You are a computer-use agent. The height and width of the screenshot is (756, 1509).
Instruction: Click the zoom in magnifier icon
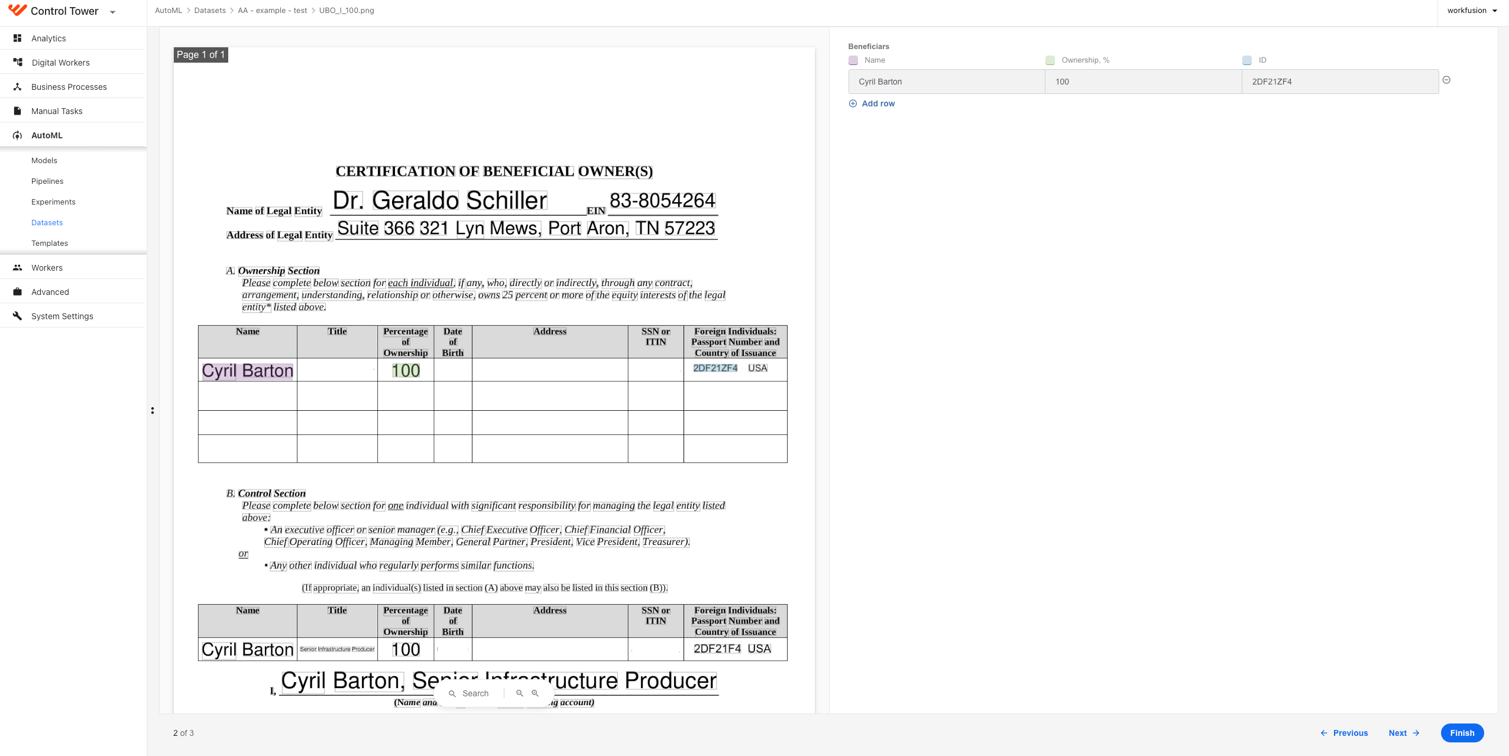[x=535, y=693]
